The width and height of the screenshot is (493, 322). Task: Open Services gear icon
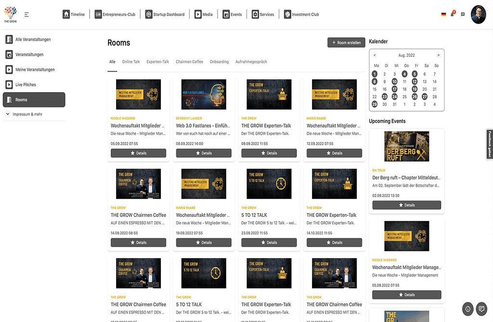pyautogui.click(x=255, y=14)
